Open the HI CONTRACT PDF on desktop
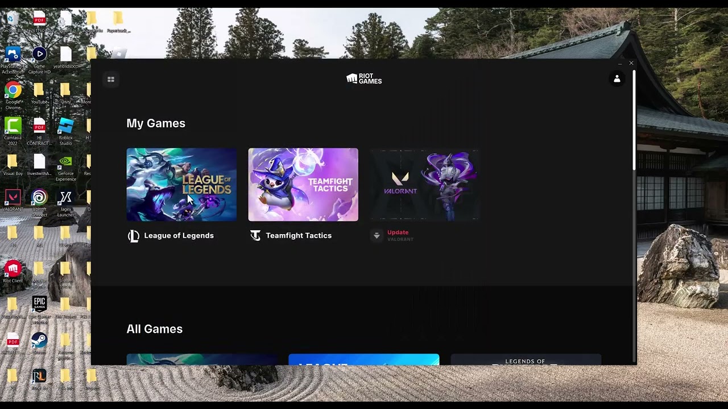This screenshot has width=728, height=409. pyautogui.click(x=39, y=132)
